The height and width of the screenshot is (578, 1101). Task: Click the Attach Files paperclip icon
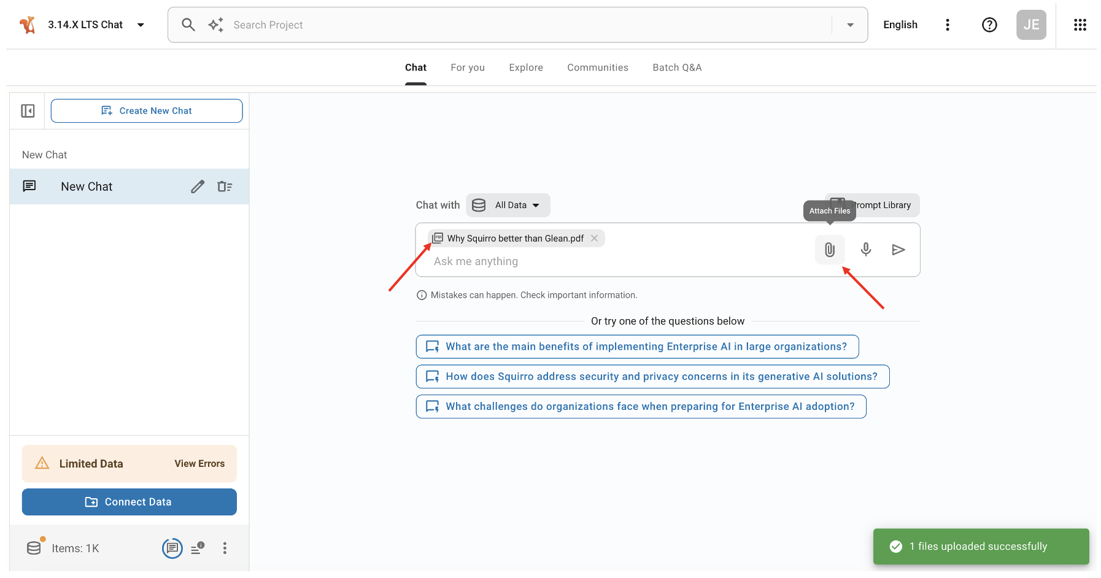tap(829, 250)
